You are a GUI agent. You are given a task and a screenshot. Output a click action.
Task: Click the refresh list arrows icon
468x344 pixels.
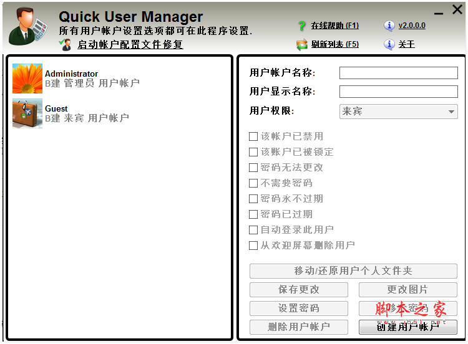(x=302, y=45)
